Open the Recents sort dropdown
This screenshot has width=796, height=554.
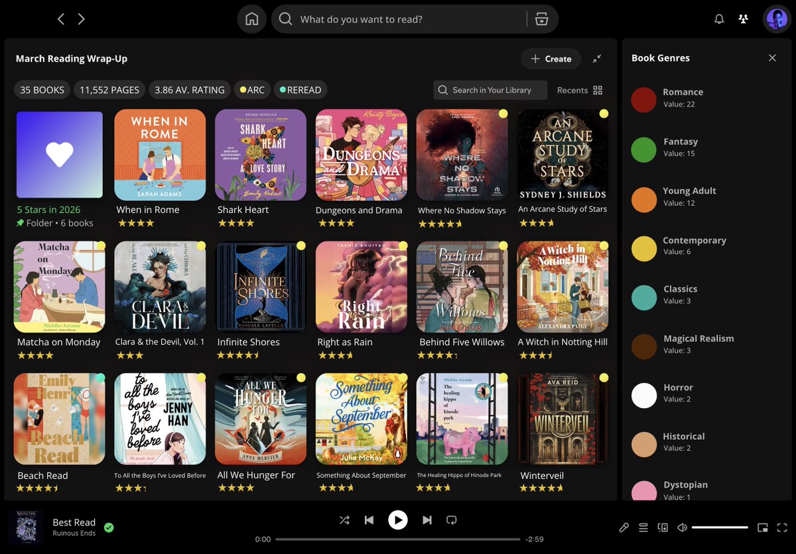pyautogui.click(x=572, y=90)
